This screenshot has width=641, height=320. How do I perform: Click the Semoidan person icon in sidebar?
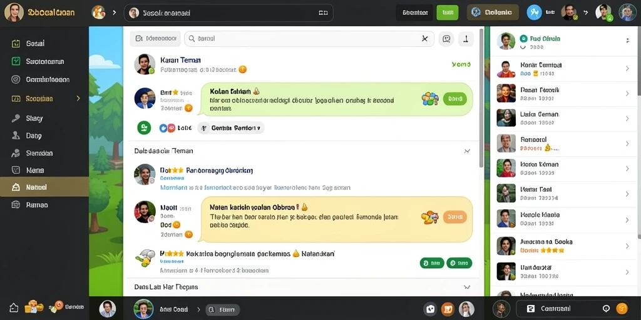click(x=16, y=153)
